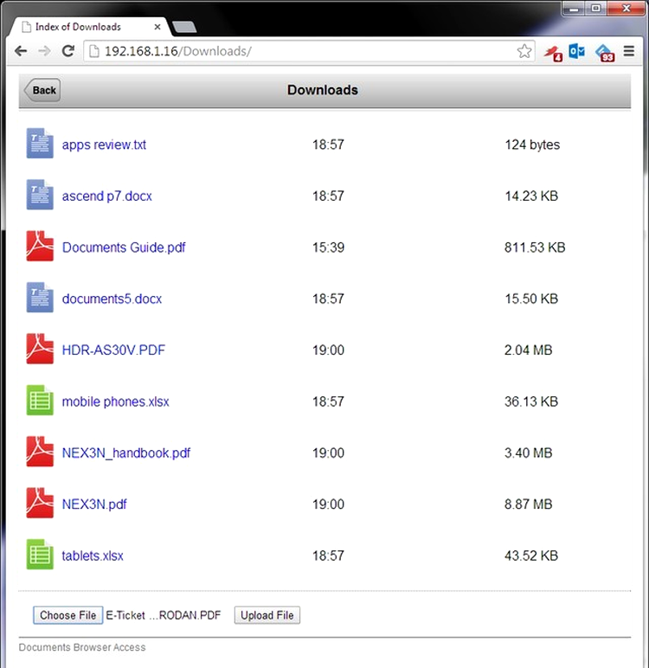Screen dimensions: 649x668
Task: Click the PDF icon for Documents Guide.pdf
Action: [x=40, y=246]
